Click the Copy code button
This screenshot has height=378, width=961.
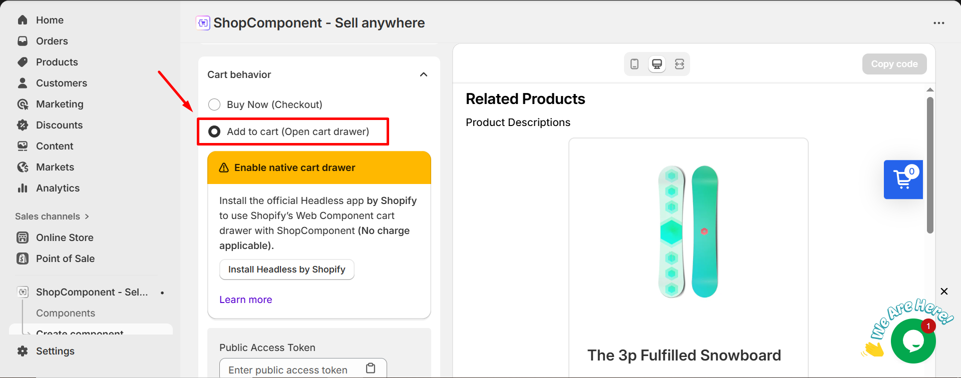tap(894, 64)
